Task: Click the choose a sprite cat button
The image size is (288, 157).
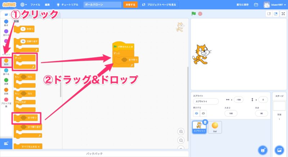Action: [264, 149]
